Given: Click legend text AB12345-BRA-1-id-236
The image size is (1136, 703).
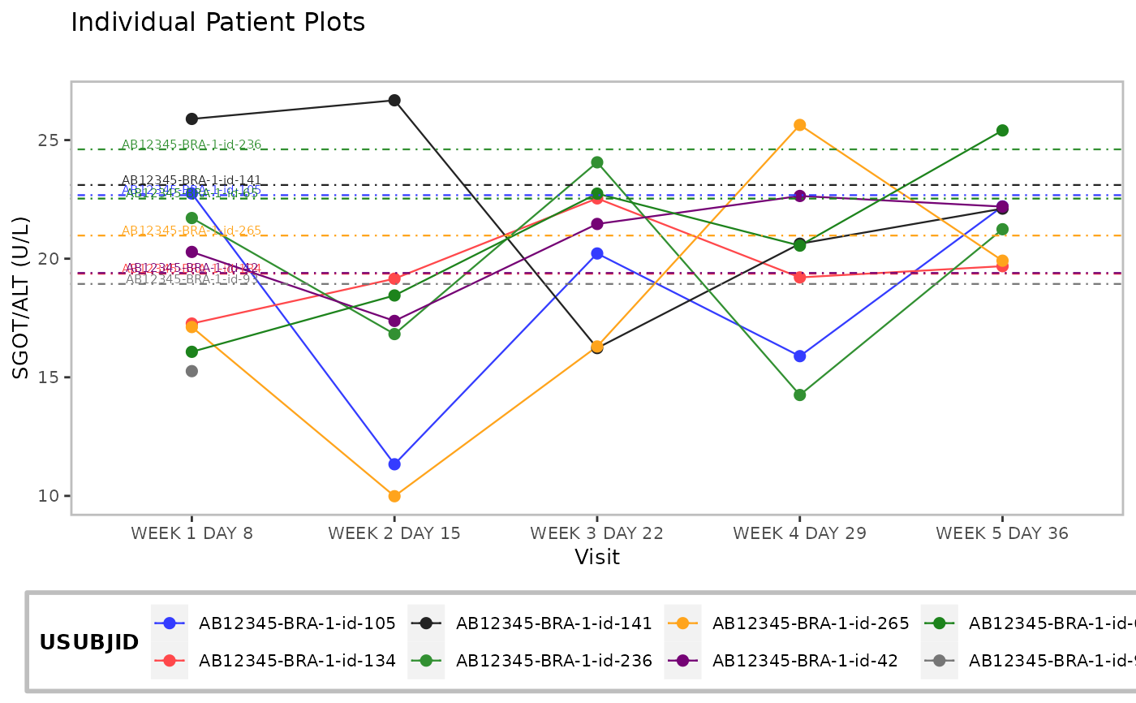Looking at the screenshot, I should coord(554,661).
